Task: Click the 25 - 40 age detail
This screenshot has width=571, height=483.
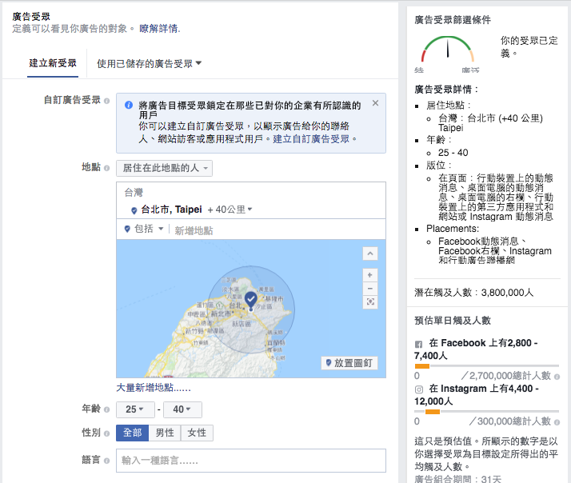Action: pyautogui.click(x=453, y=153)
